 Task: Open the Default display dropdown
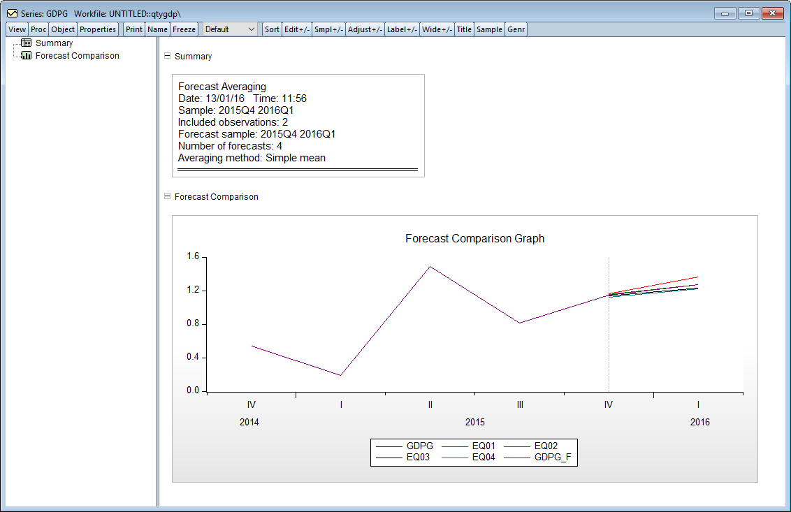pyautogui.click(x=231, y=29)
